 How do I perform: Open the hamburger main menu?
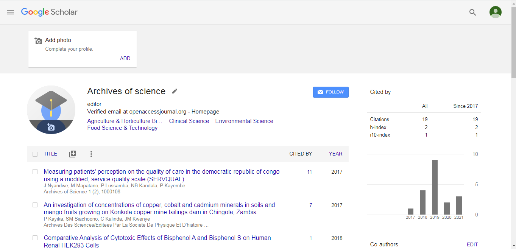pyautogui.click(x=10, y=12)
